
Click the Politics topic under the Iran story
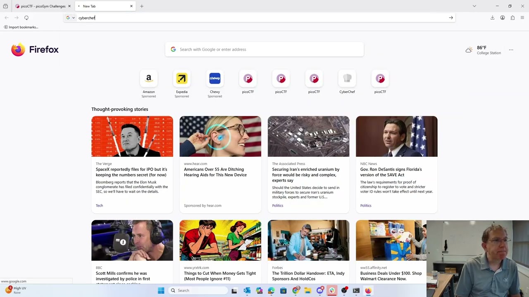278,205
